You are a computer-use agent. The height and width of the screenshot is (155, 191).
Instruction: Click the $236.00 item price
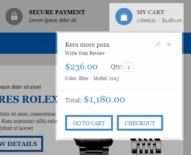pyautogui.click(x=81, y=67)
